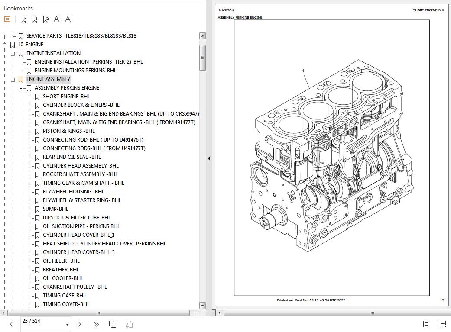The width and height of the screenshot is (451, 332).
Task: Go to the FLYWHEEL HOUSING -BHL bookmark
Action: click(x=73, y=192)
